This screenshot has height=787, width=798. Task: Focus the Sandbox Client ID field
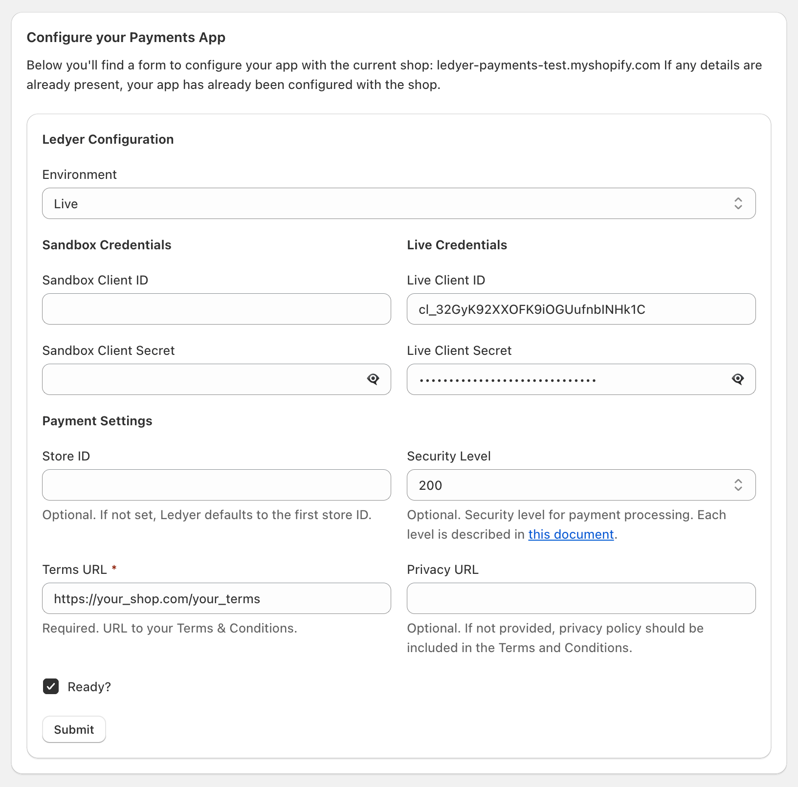pyautogui.click(x=216, y=309)
